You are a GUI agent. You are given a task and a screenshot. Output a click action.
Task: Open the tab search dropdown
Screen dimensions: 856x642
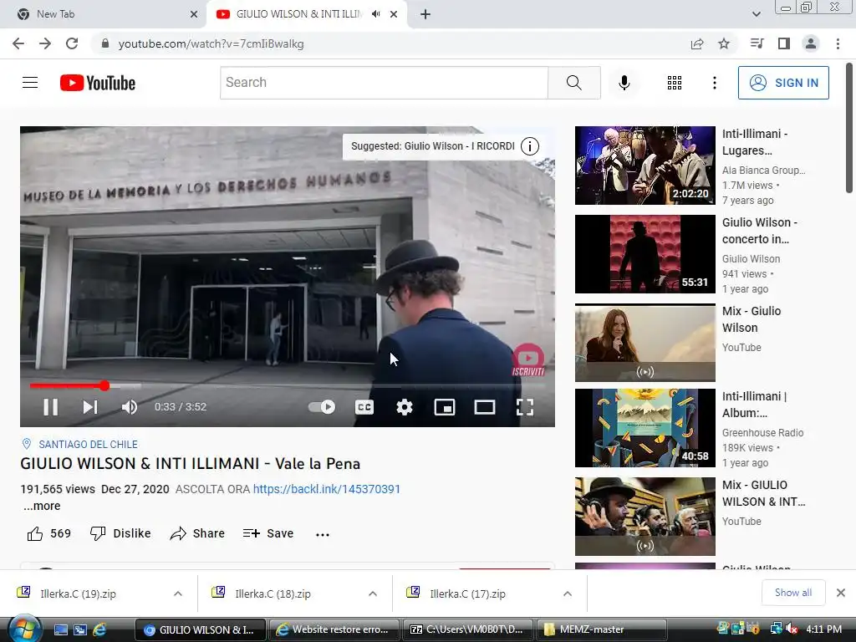point(756,14)
